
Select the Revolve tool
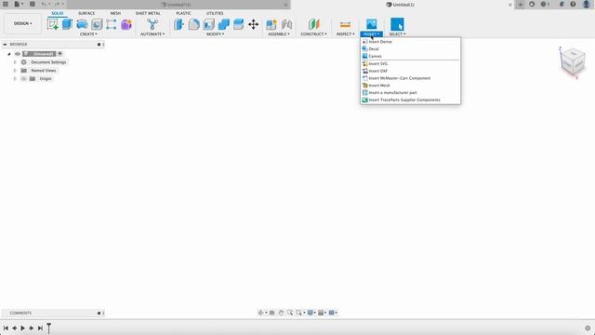point(82,24)
